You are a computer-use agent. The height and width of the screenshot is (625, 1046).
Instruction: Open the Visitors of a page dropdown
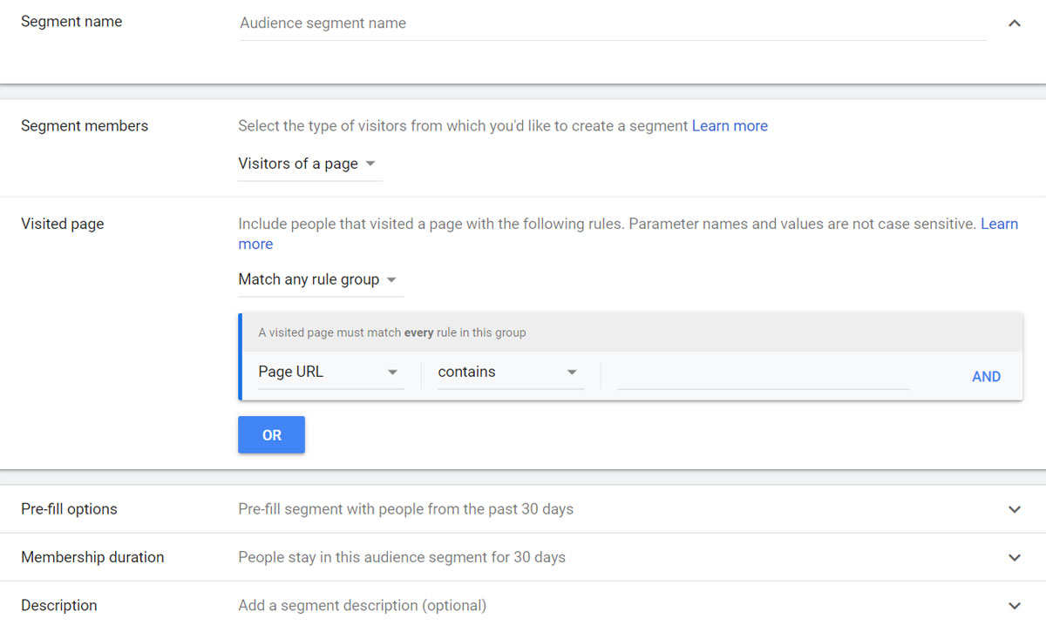[309, 164]
